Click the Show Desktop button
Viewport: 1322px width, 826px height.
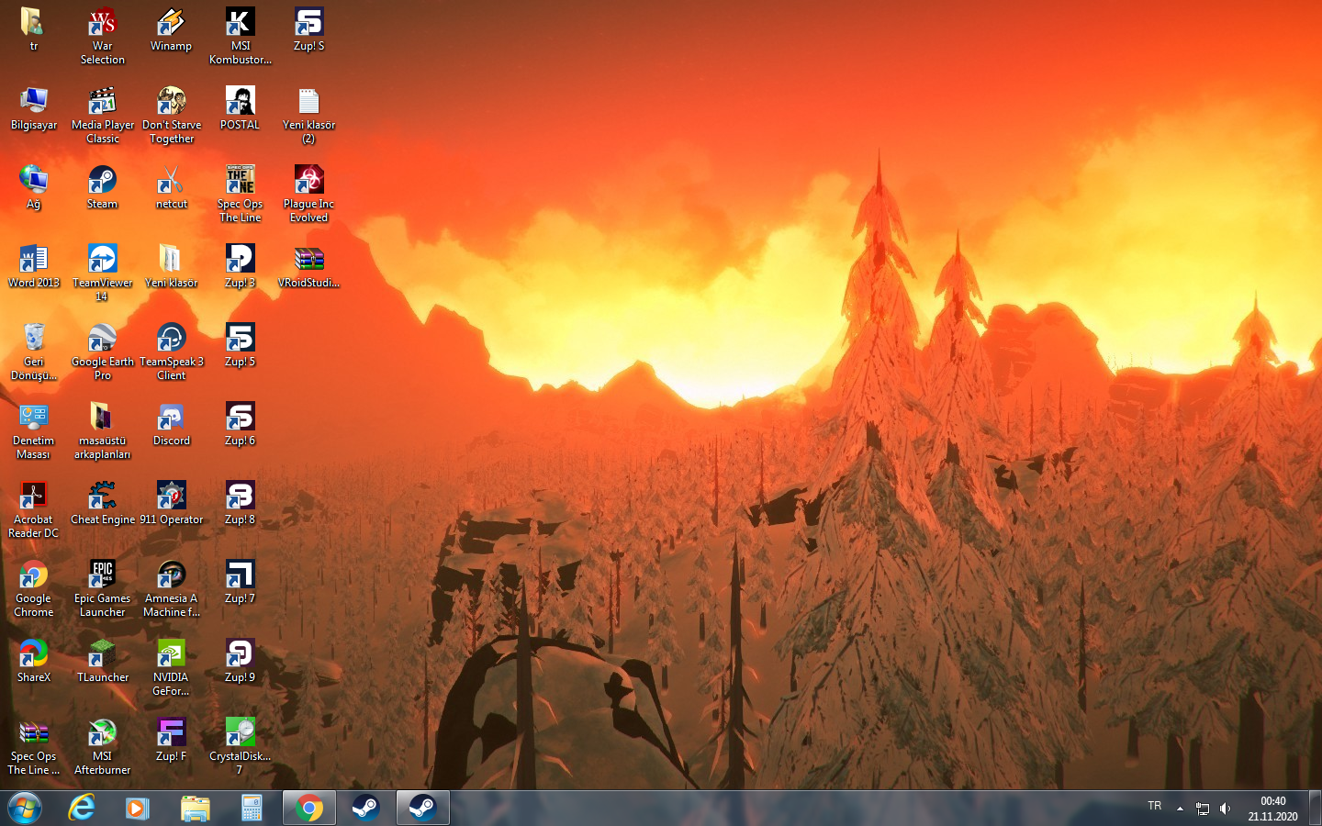(x=1315, y=809)
